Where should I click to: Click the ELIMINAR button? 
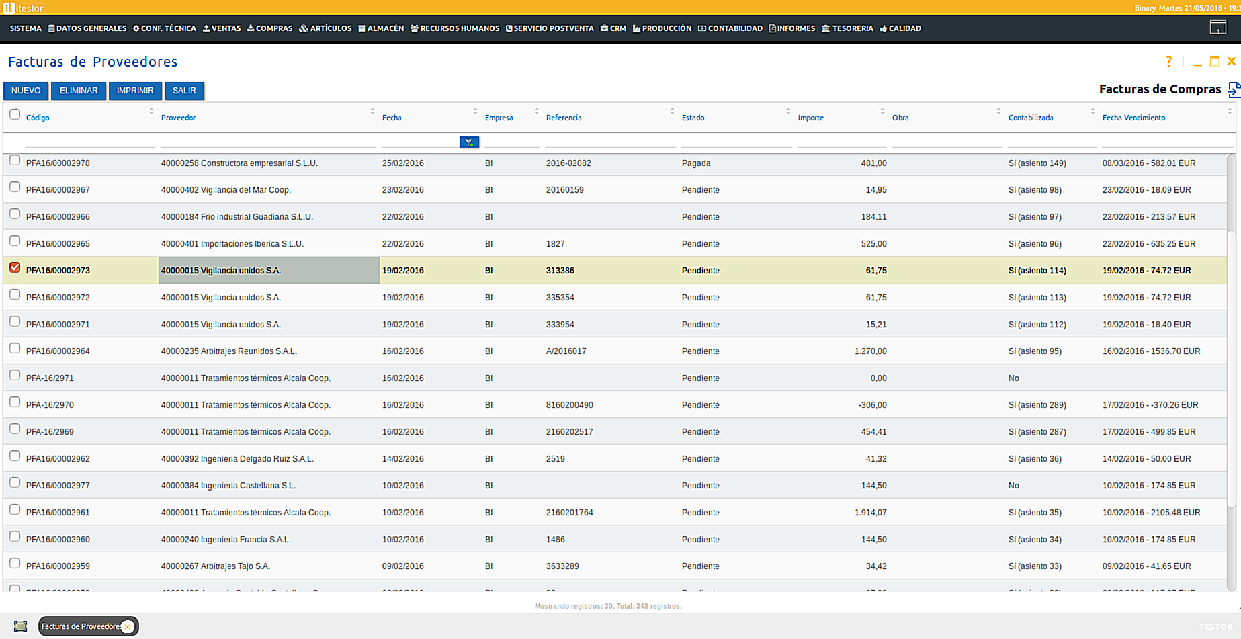(79, 91)
